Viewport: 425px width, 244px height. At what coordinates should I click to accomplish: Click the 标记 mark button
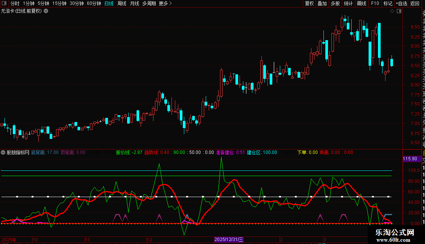tap(388, 3)
